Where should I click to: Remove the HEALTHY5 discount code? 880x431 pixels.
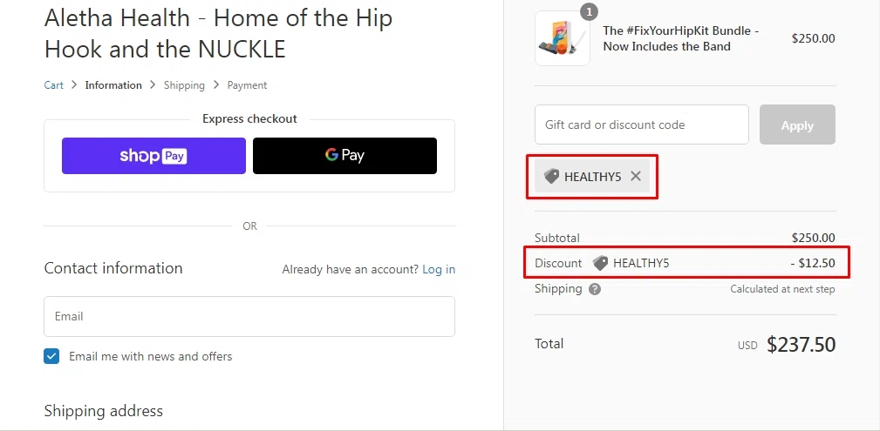(x=636, y=176)
